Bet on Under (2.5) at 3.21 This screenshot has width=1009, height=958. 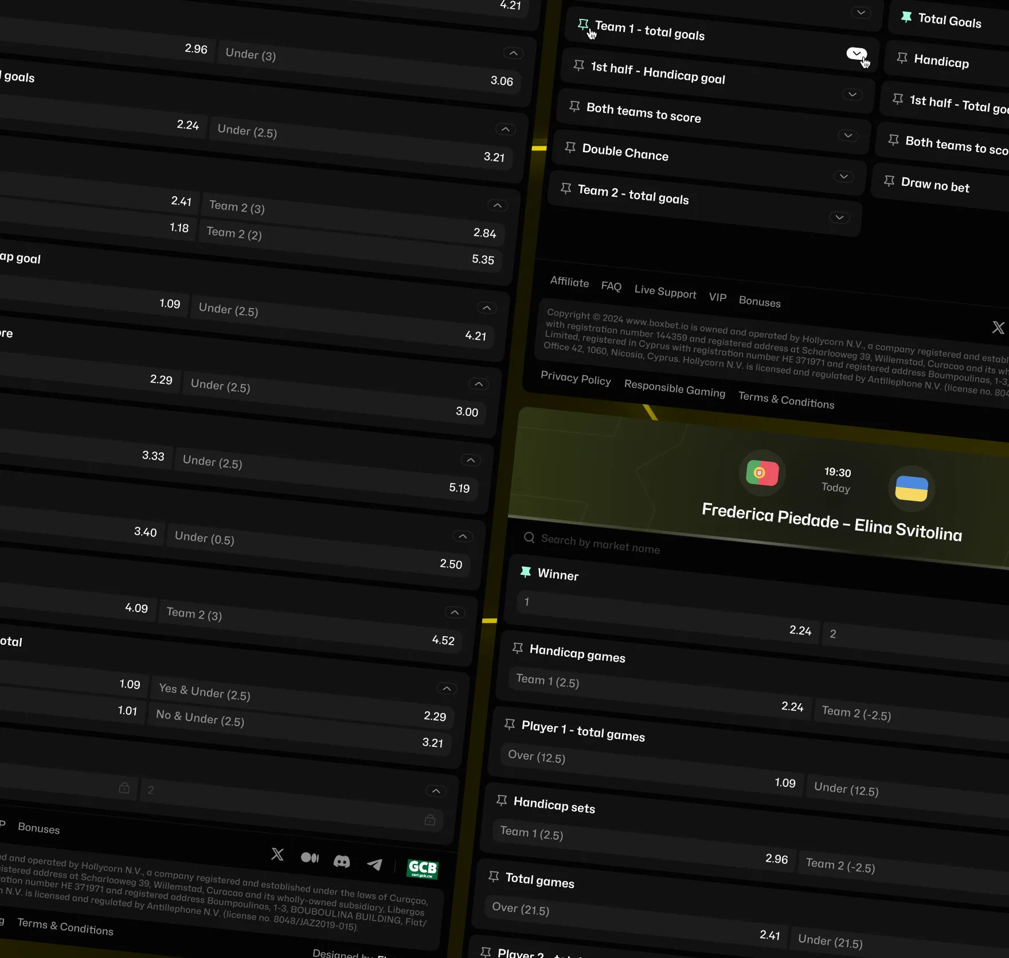[360, 143]
